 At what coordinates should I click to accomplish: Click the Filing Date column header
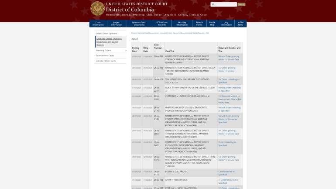click(146, 49)
